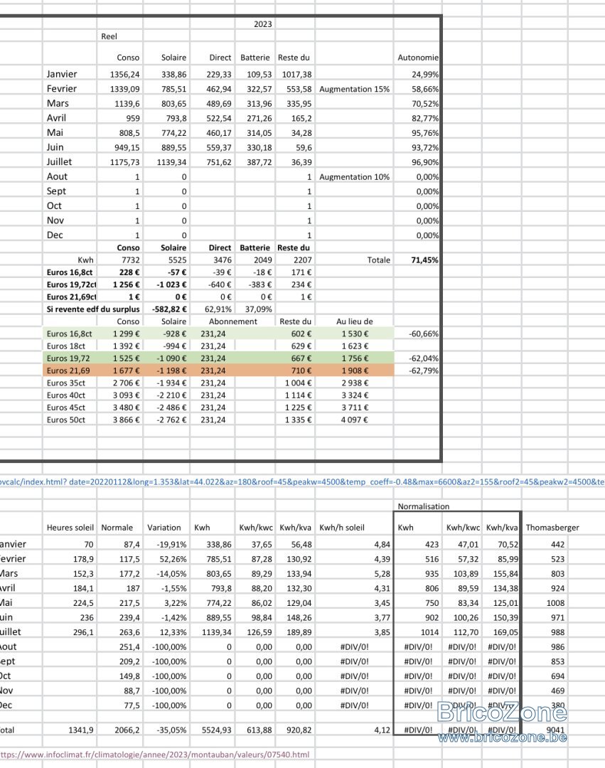This screenshot has width=605, height=768.
Task: Click the Normalisation header cell
Action: click(x=424, y=506)
